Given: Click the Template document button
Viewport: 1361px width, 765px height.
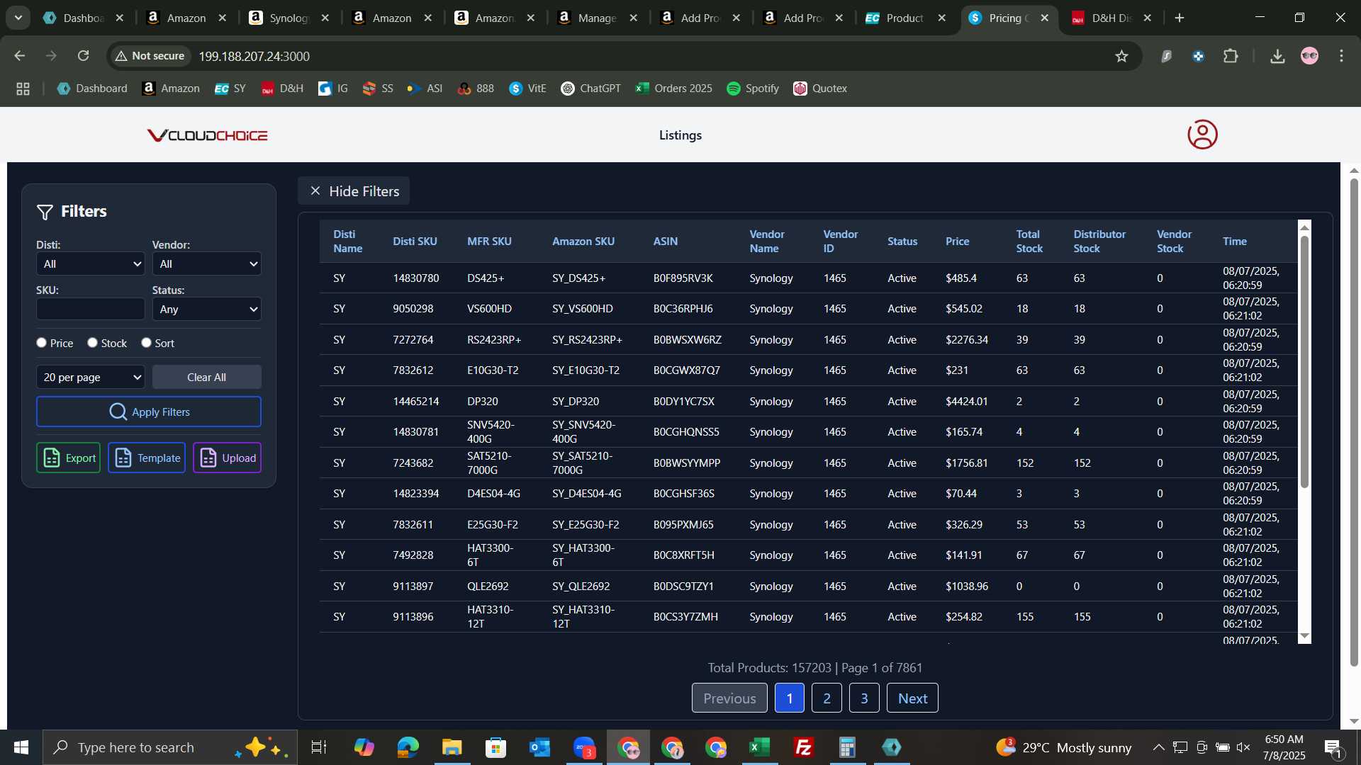Looking at the screenshot, I should tap(147, 458).
